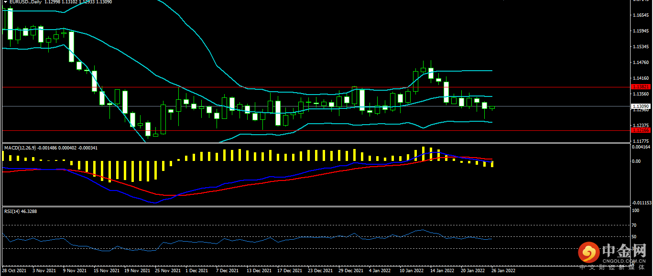Select the red 1.13821 price level label

640,87
